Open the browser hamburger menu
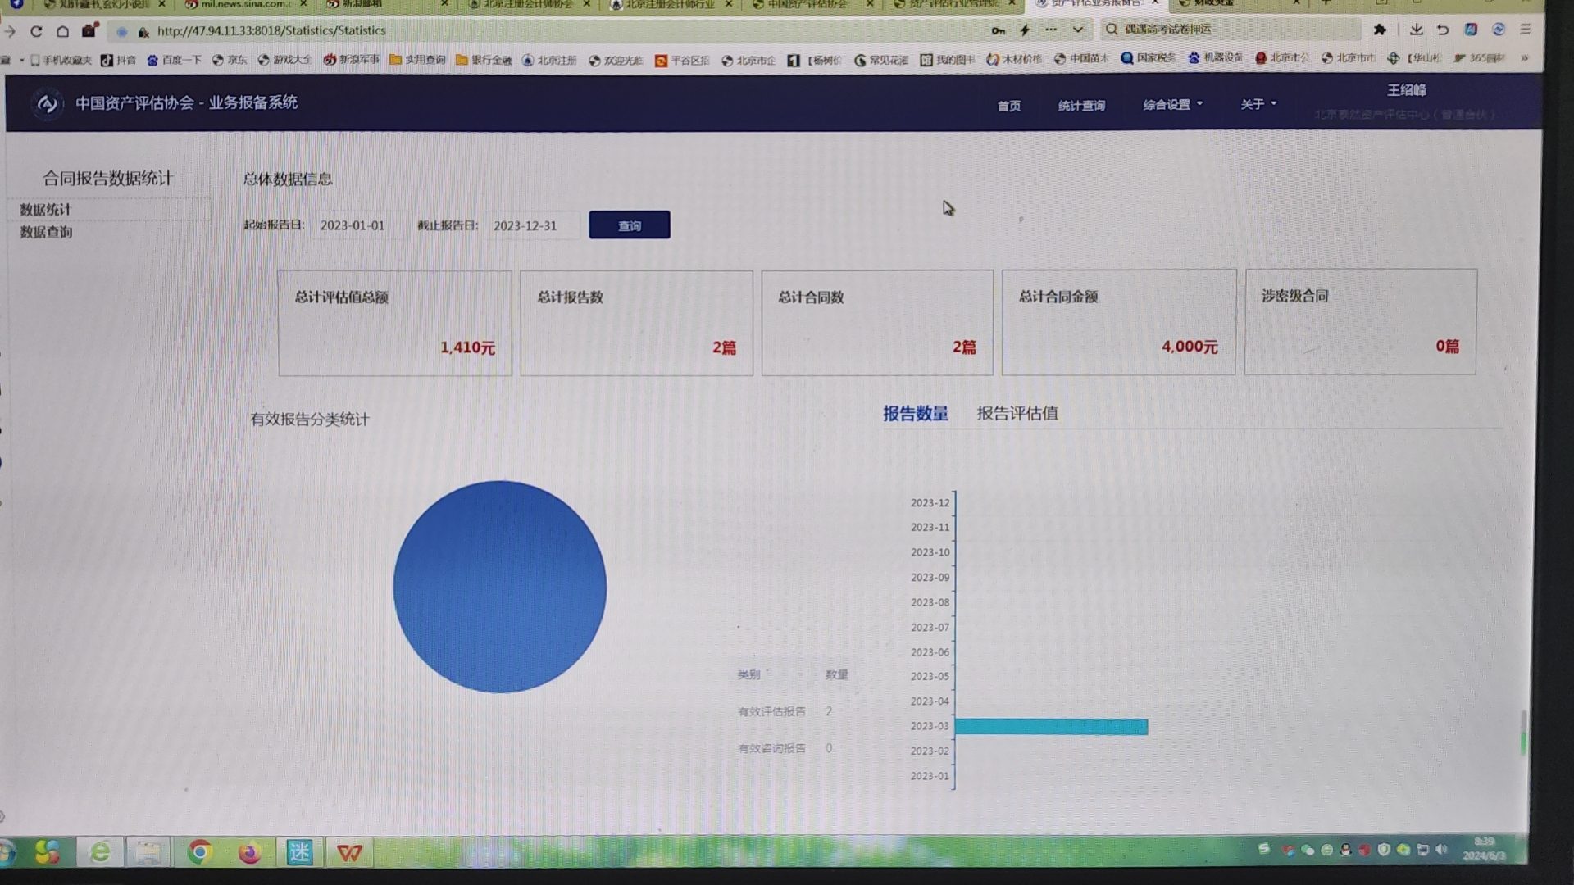This screenshot has height=885, width=1574. click(x=1525, y=29)
